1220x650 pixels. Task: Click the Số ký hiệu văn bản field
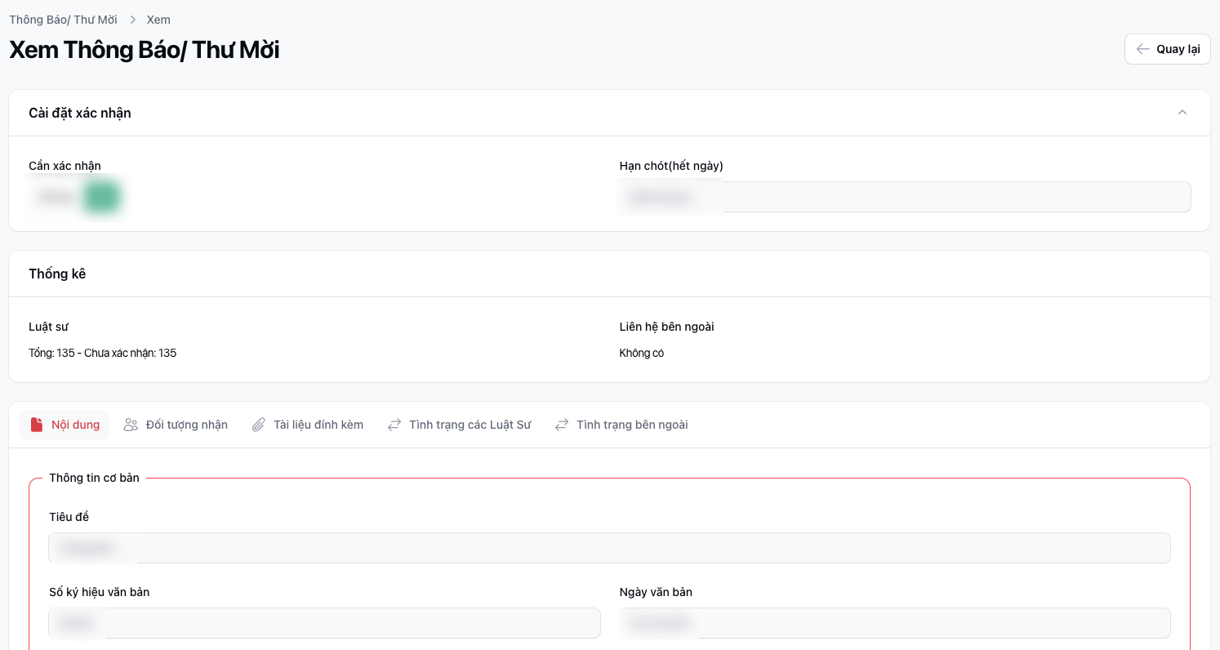(324, 623)
